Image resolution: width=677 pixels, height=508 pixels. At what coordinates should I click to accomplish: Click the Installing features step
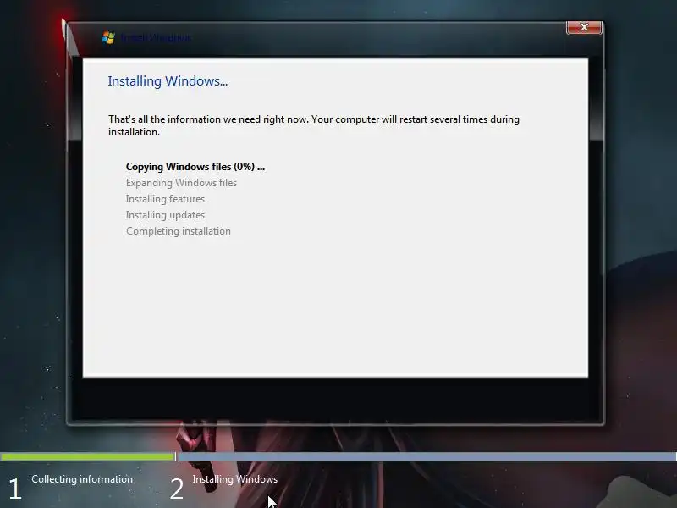pos(165,199)
